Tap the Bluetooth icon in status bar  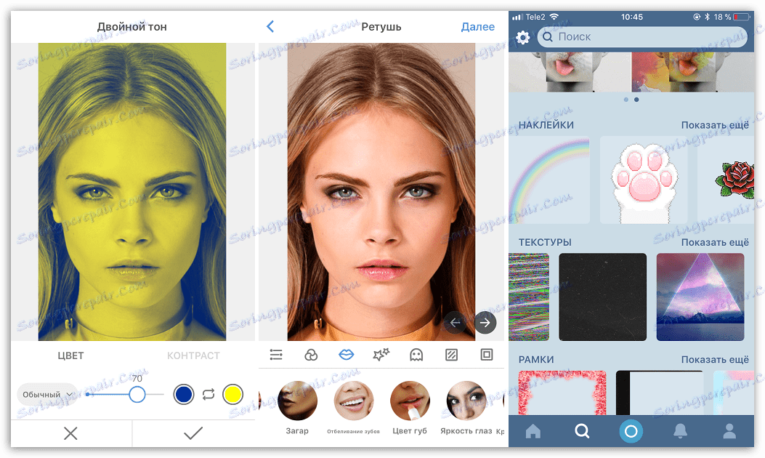707,17
